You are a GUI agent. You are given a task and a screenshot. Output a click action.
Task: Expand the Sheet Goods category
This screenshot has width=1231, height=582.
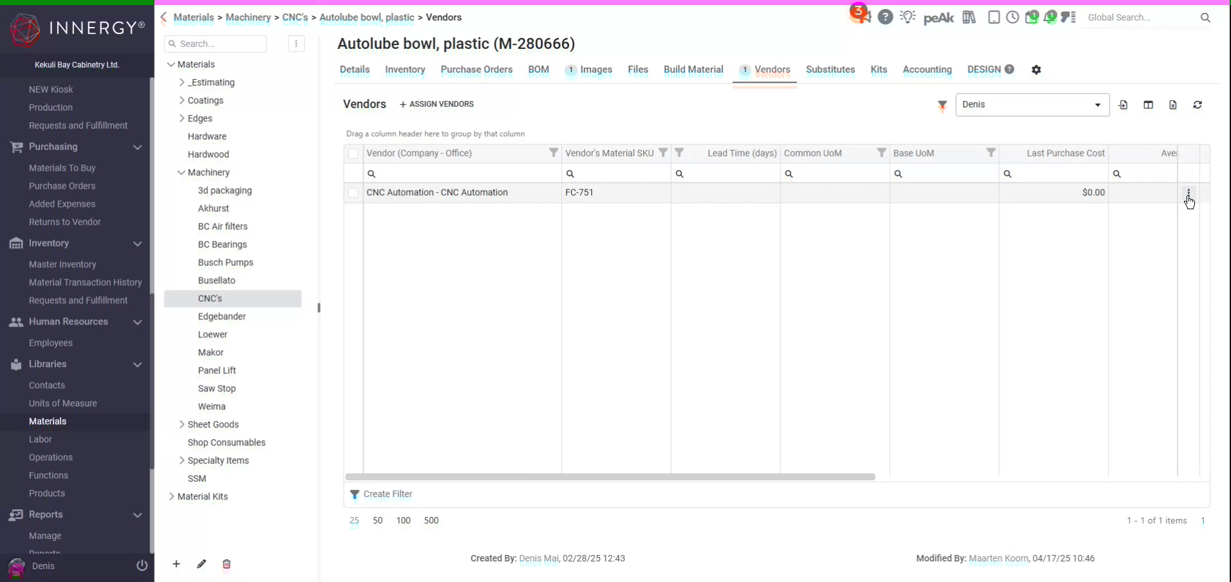tap(181, 424)
